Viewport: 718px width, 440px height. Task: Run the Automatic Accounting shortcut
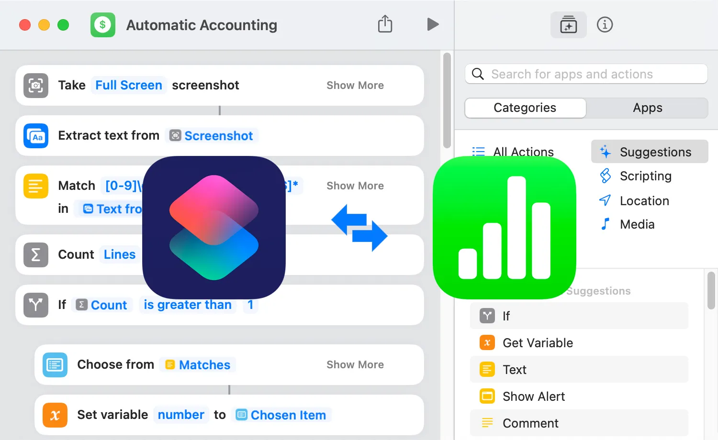[433, 24]
